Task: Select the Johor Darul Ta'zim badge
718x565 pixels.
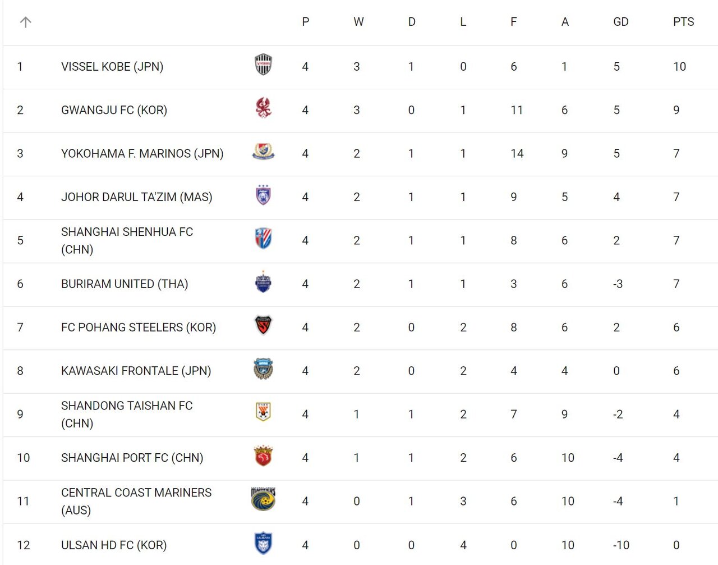Action: [x=263, y=195]
